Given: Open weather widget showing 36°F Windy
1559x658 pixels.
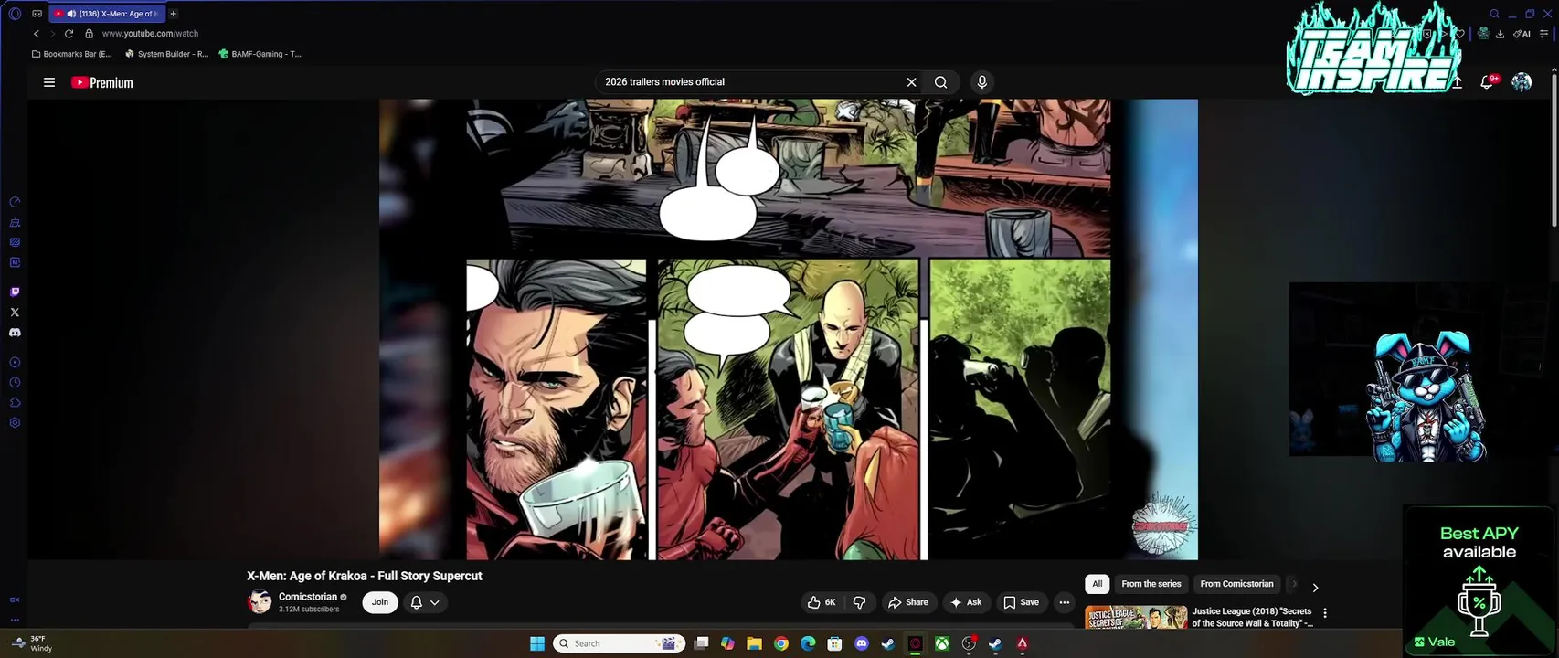Looking at the screenshot, I should 33,643.
